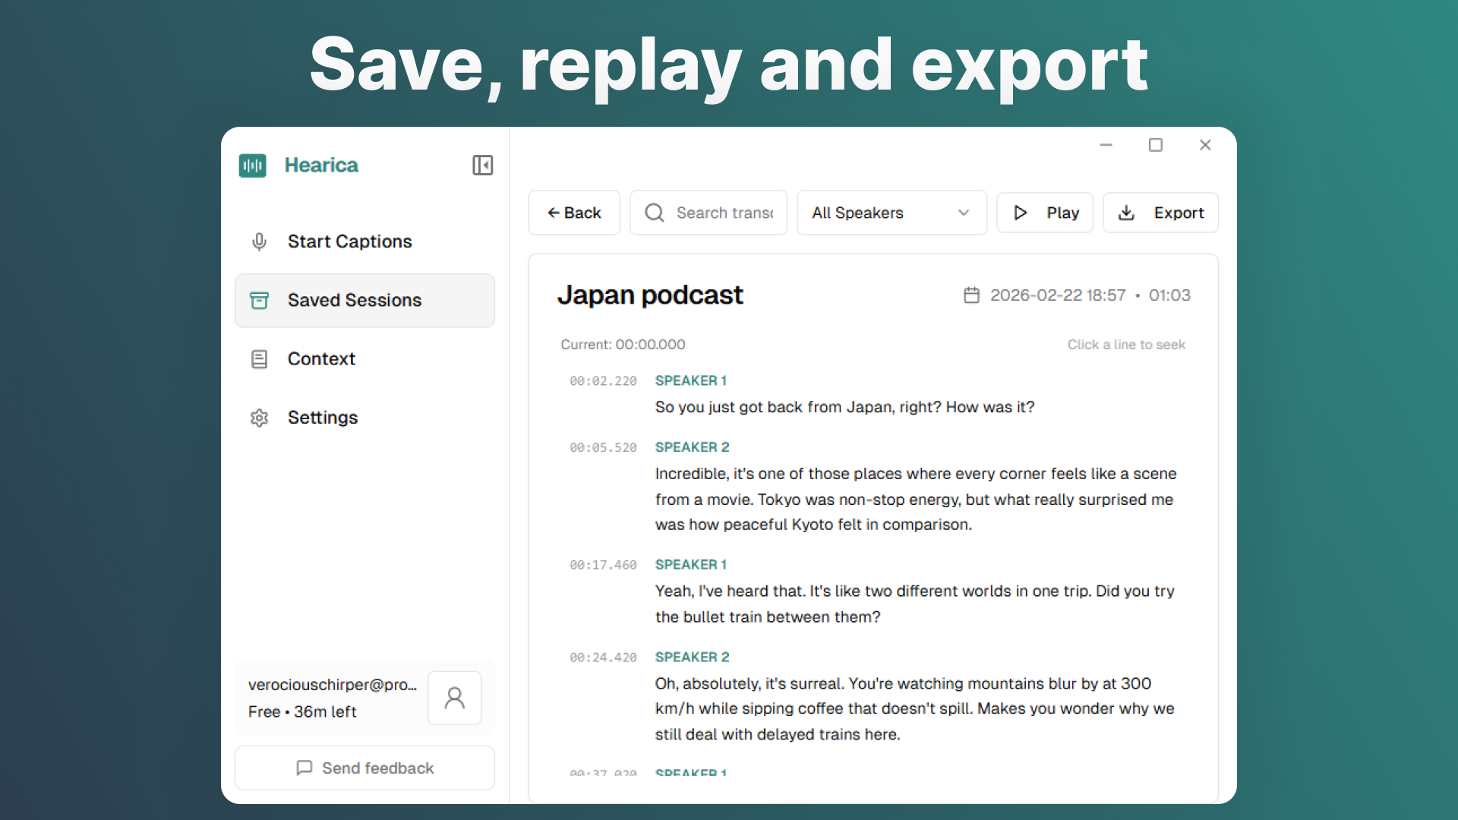The height and width of the screenshot is (820, 1458).
Task: Click the Saved Sessions archive icon
Action: point(259,300)
